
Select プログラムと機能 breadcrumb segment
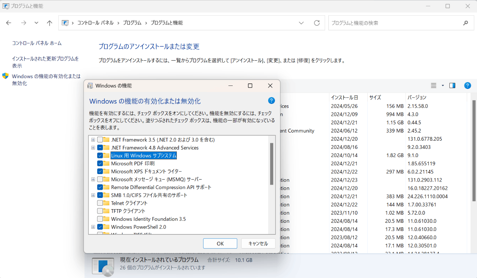tap(167, 23)
